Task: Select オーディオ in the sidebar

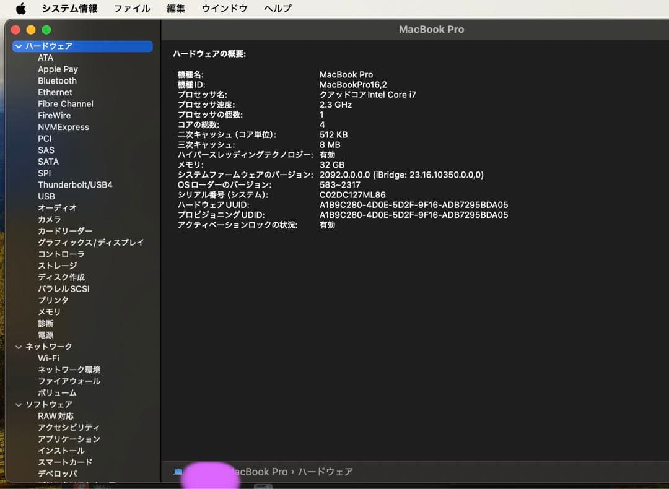Action: [x=57, y=207]
